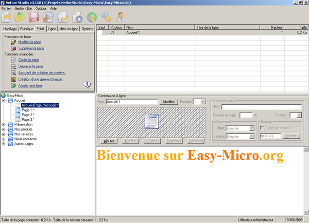Viewport: 309px width, 223px height.
Task: Click Modifier button next to Nom field
Action: [x=169, y=102]
